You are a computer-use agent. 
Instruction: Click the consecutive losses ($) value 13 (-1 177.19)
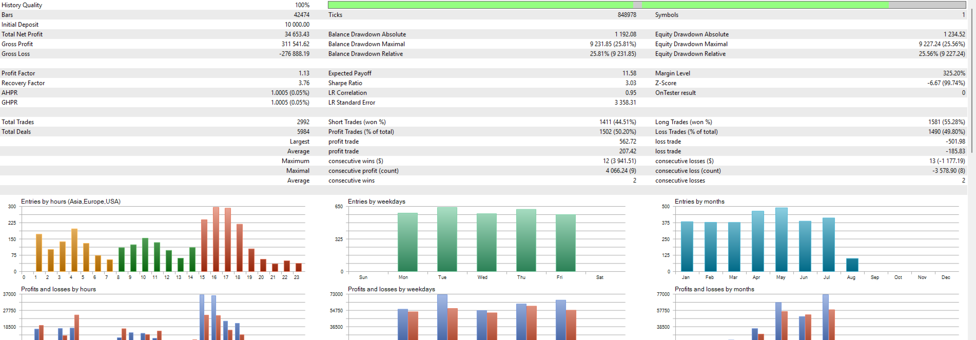(x=947, y=161)
